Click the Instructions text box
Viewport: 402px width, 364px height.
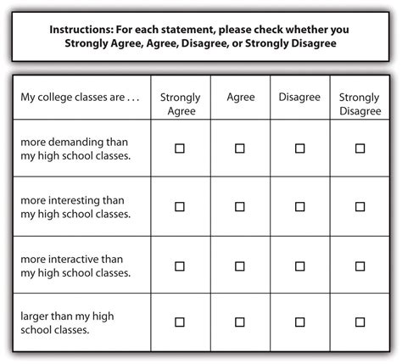point(200,36)
